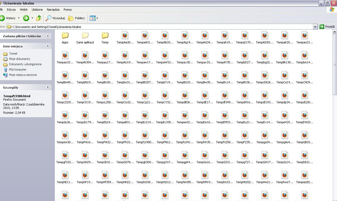Click the green forward arrow button
The image size is (337, 201).
(26, 18)
